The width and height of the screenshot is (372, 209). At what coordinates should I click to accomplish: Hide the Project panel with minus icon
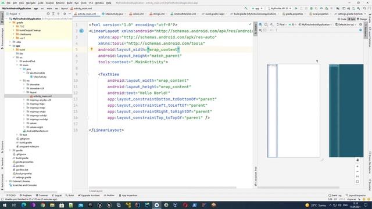point(70,14)
